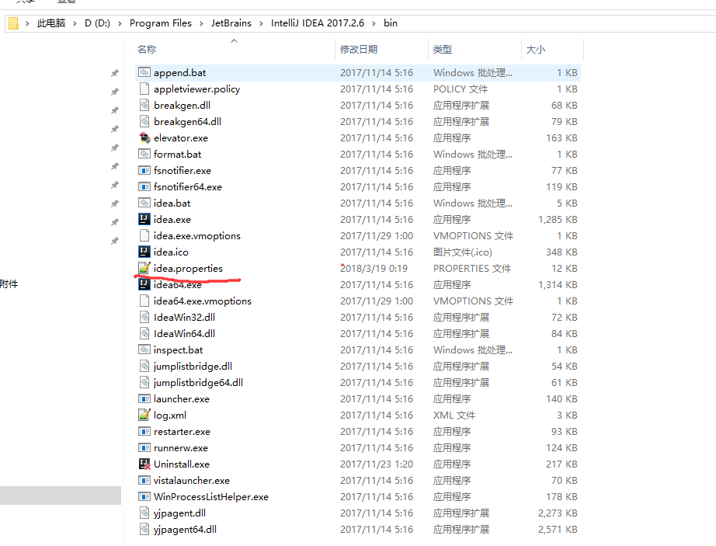
Task: Expand the chevron after Program Files in path
Action: pos(201,23)
